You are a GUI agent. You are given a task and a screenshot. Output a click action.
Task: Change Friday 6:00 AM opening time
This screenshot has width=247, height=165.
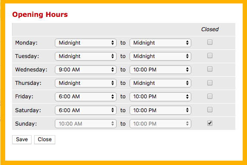[85, 97]
